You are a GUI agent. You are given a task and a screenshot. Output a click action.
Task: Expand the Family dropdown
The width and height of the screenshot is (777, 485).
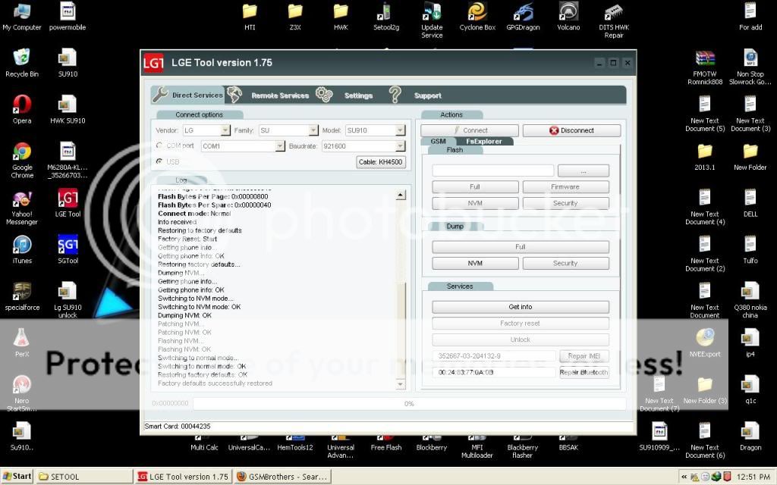tap(313, 130)
